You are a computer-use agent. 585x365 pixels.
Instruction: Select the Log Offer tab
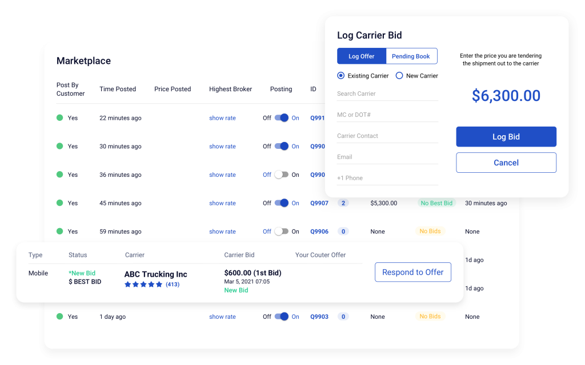tap(362, 56)
